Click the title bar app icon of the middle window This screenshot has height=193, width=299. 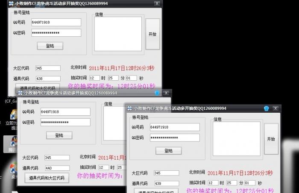click(20, 93)
